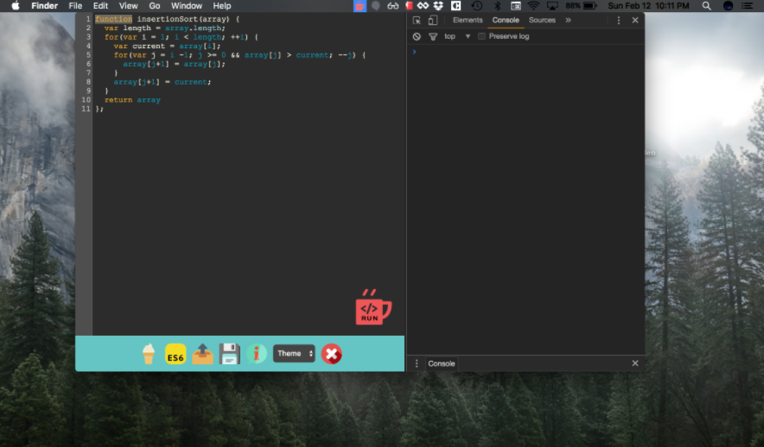Click the Siri menu bar icon

[728, 6]
